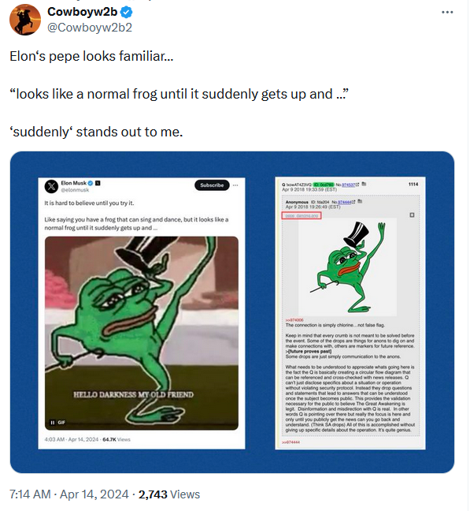Click the >>974444 reply link at bottom
Image resolution: width=470 pixels, height=511 pixels.
291,442
